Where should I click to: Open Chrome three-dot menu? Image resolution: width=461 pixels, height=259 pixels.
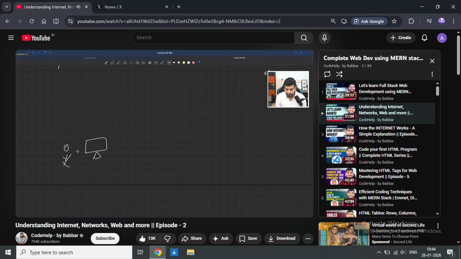454,21
